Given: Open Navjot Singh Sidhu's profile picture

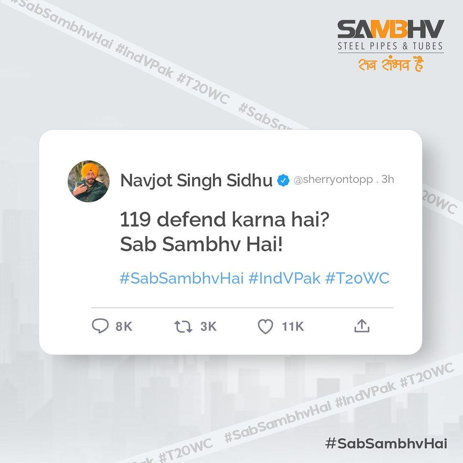Looking at the screenshot, I should [88, 181].
